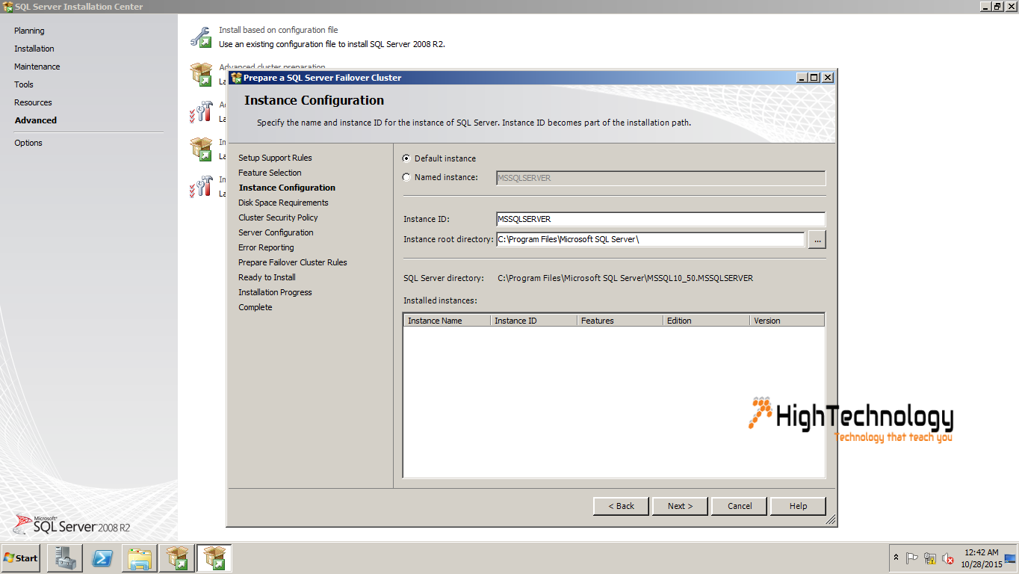Viewport: 1019px width, 574px height.
Task: Minimize the Prepare Failover Cluster dialog
Action: 802,78
